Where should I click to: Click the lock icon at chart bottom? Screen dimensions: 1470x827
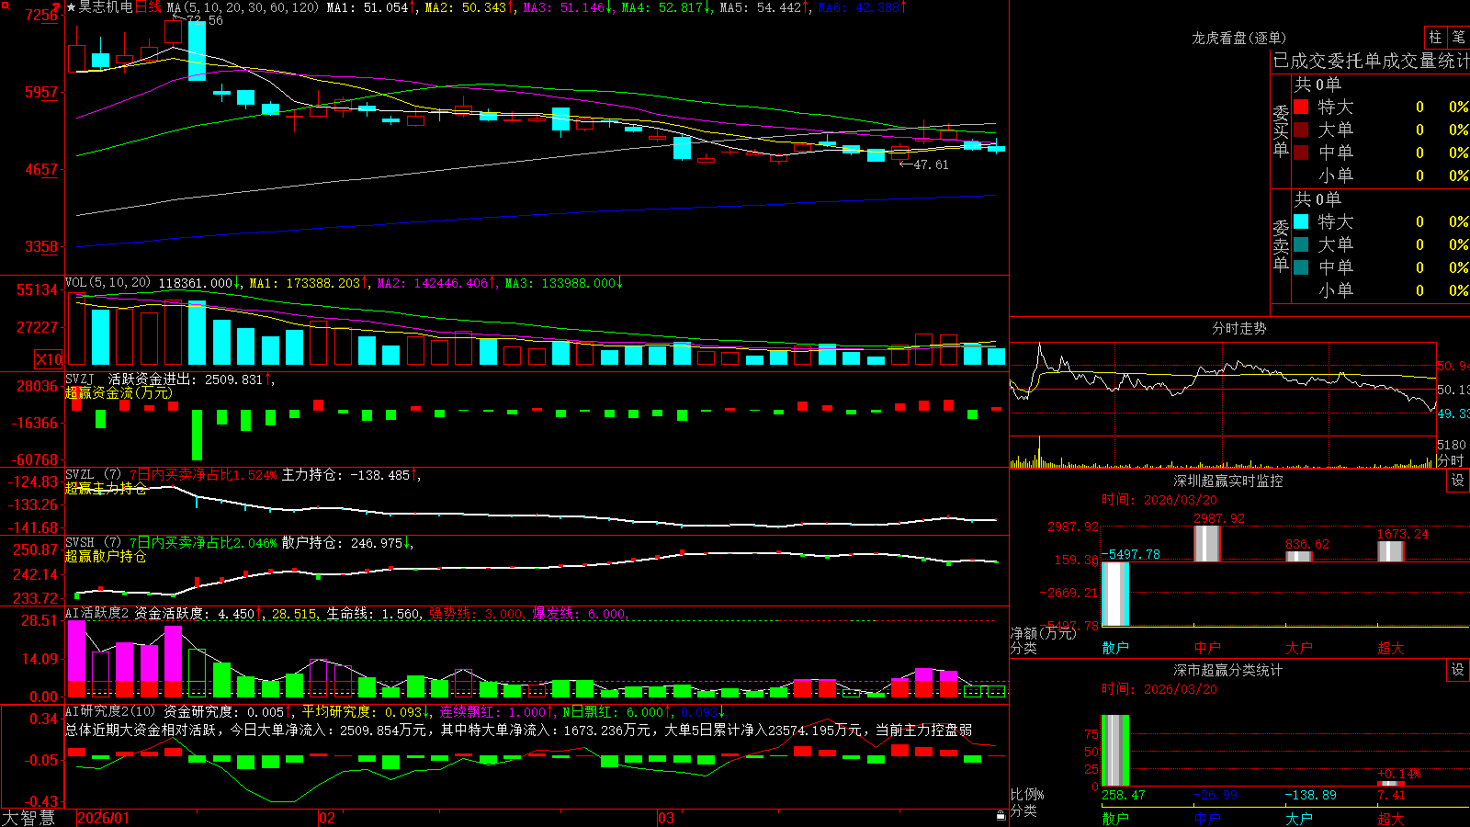[x=1001, y=815]
